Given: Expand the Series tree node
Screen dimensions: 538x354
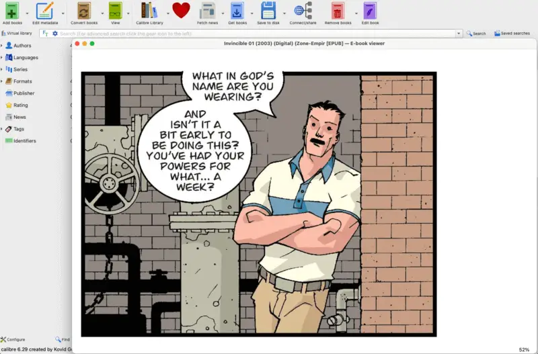Looking at the screenshot, I should point(2,69).
